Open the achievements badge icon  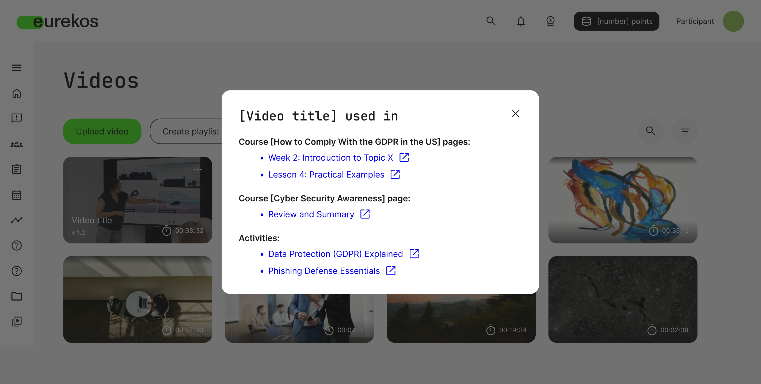(x=550, y=21)
